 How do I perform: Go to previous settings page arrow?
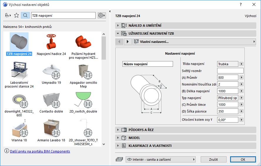point(119,41)
